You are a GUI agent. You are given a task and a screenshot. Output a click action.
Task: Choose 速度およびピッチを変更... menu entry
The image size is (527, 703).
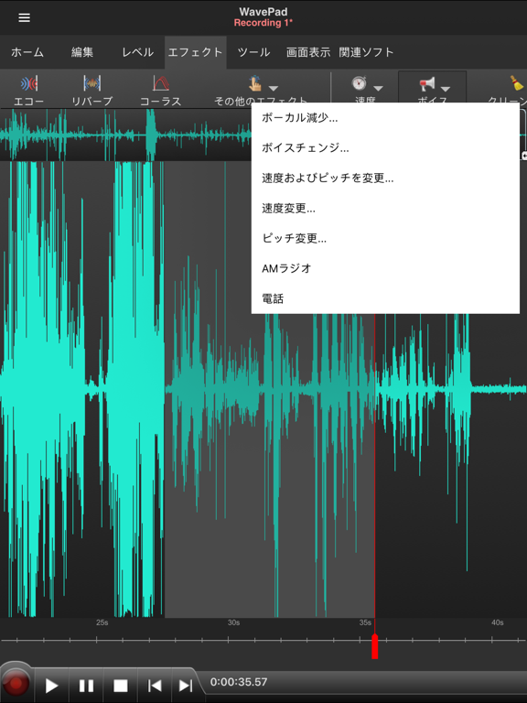tap(385, 178)
